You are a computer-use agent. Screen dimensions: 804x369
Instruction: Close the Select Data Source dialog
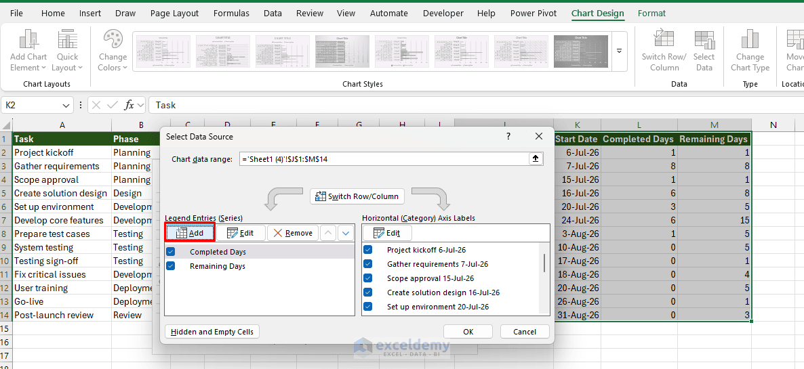pyautogui.click(x=538, y=136)
